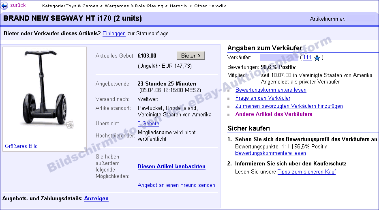
Task: Open the Größeres Bild link
Action: coord(21,146)
